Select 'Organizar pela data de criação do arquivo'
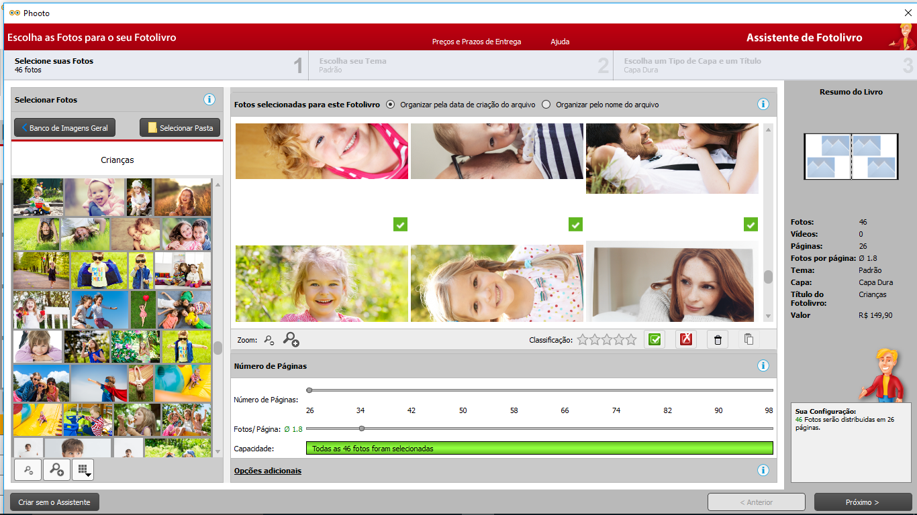917x515 pixels. tap(391, 105)
